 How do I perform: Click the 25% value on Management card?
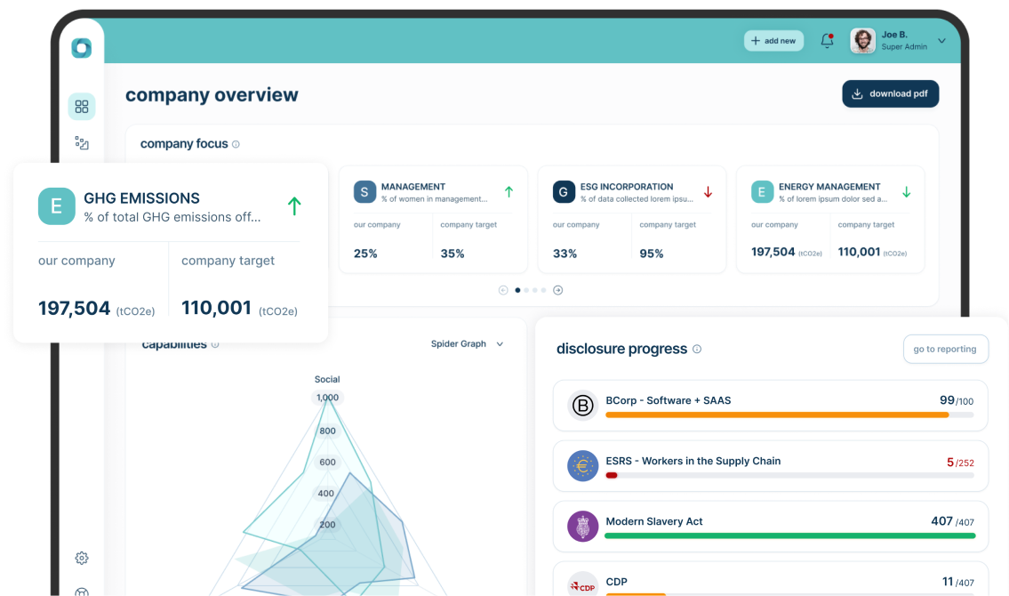point(365,254)
